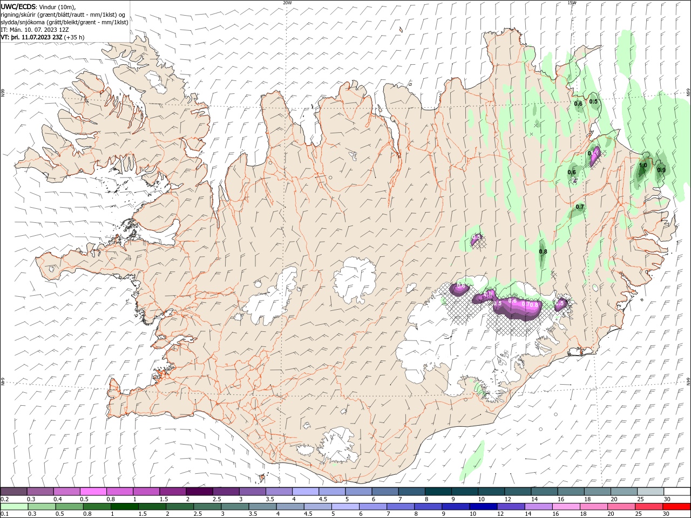This screenshot has width=691, height=518.
Task: Click the 'VT: þri. 11.07.2023 23Z' valid time
Action: click(31, 37)
